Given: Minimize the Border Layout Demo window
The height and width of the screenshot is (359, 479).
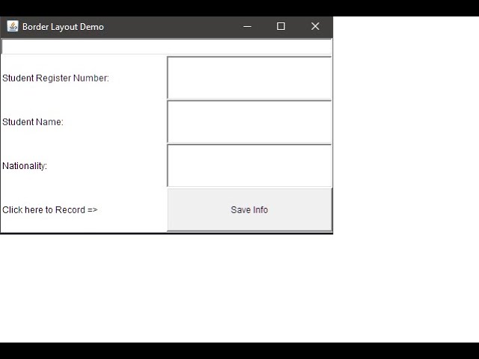Looking at the screenshot, I should click(248, 27).
